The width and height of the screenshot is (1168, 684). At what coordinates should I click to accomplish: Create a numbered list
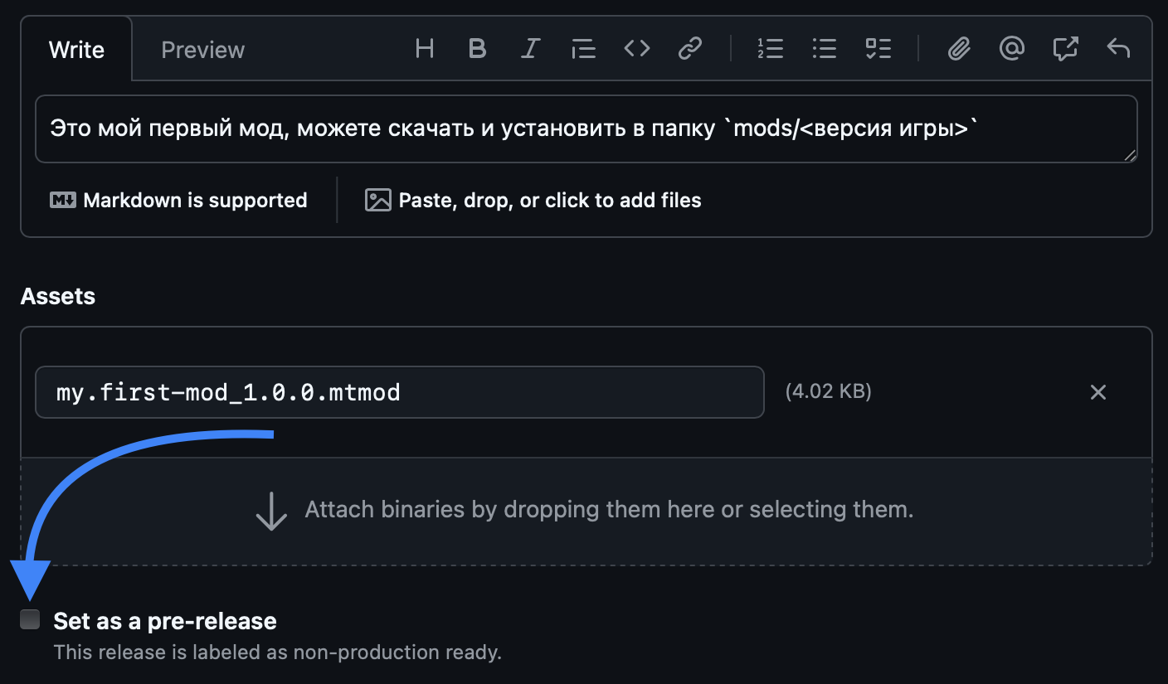(770, 48)
